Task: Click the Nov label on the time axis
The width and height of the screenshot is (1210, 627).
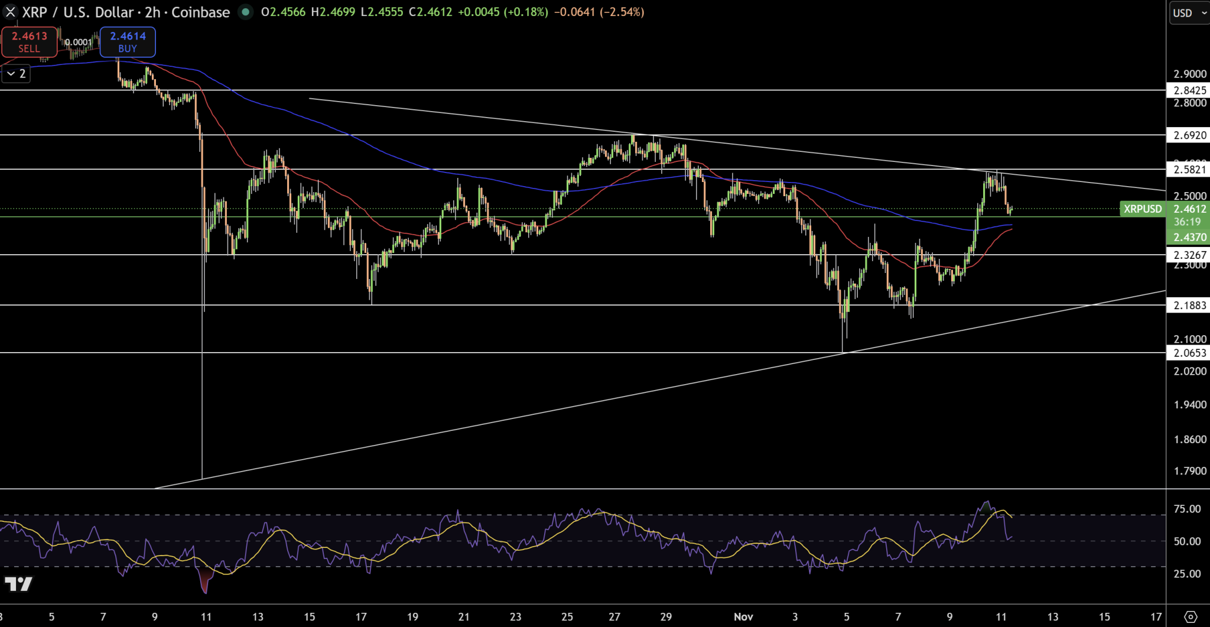Action: tap(743, 617)
